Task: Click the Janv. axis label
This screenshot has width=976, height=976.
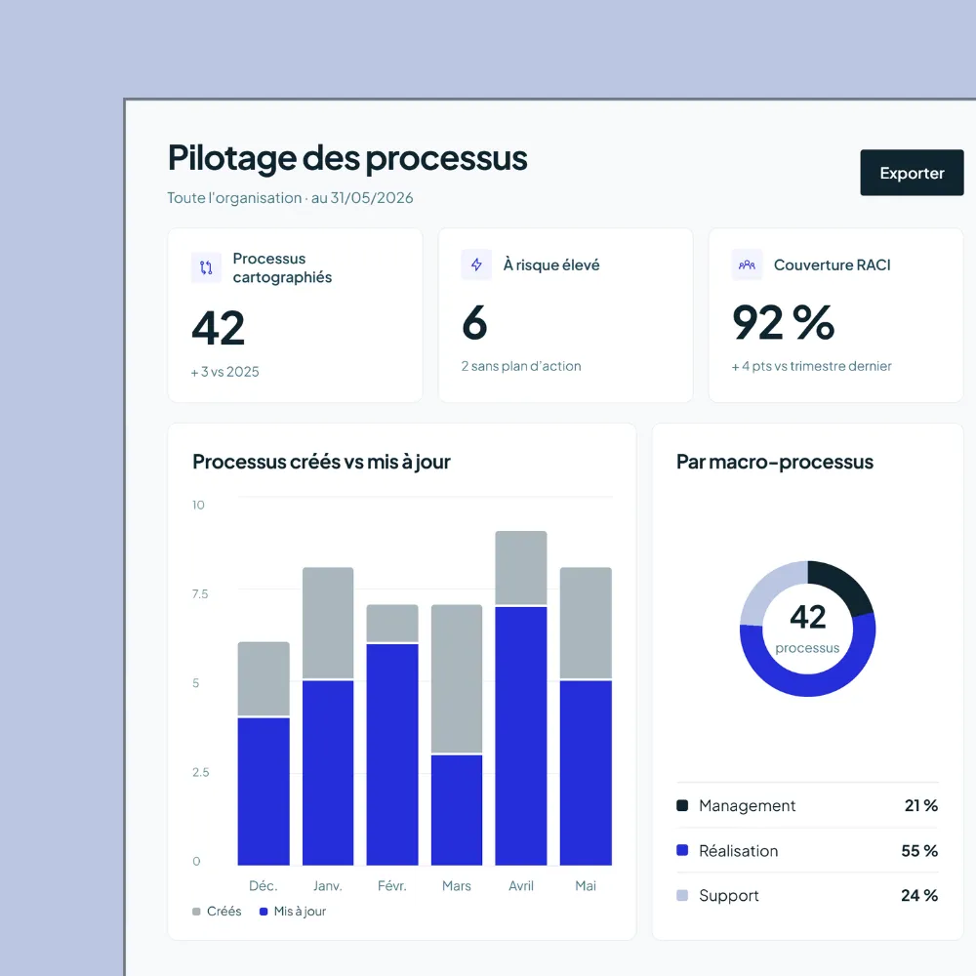Action: (328, 886)
